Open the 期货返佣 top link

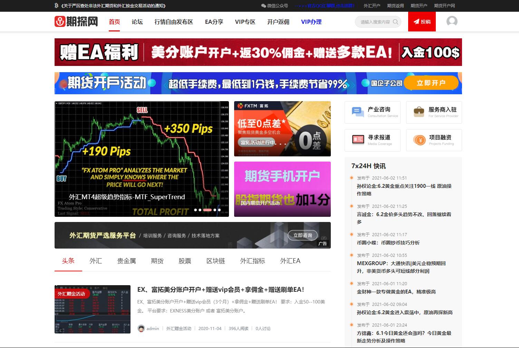coord(395,6)
